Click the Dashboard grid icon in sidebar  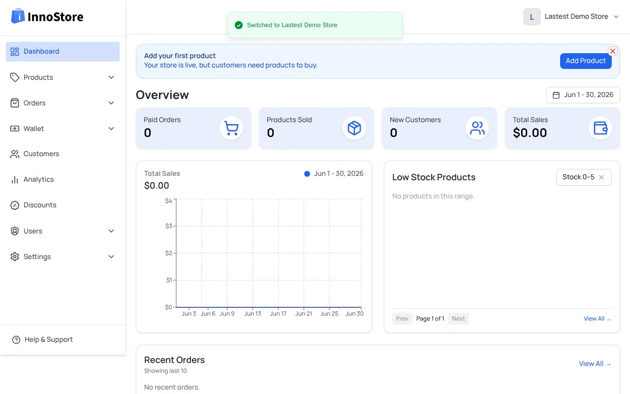coord(15,52)
